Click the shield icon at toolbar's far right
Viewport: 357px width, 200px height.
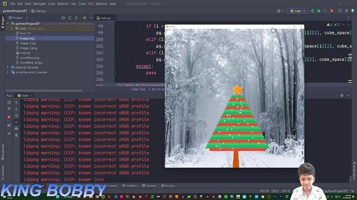[x=353, y=11]
